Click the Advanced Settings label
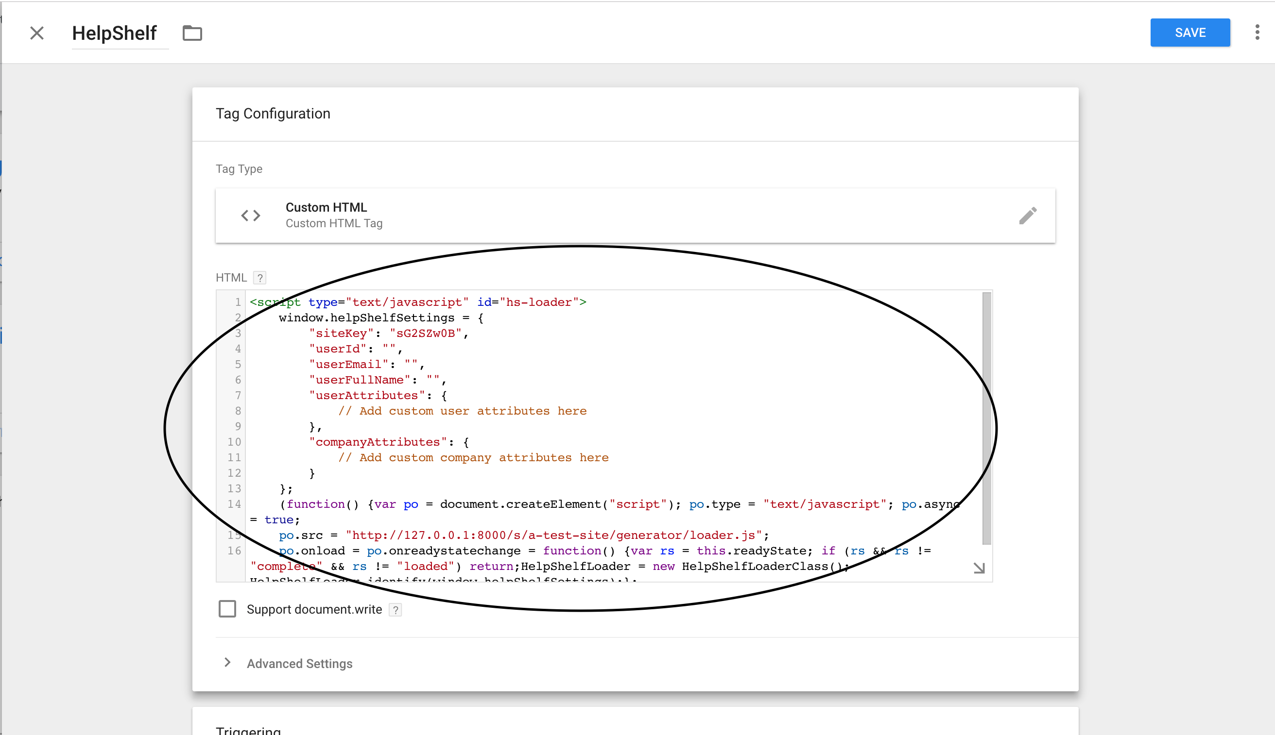The width and height of the screenshot is (1275, 735). (x=299, y=663)
